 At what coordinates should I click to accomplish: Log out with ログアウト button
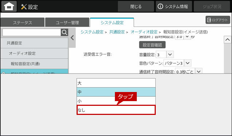[x=218, y=20]
